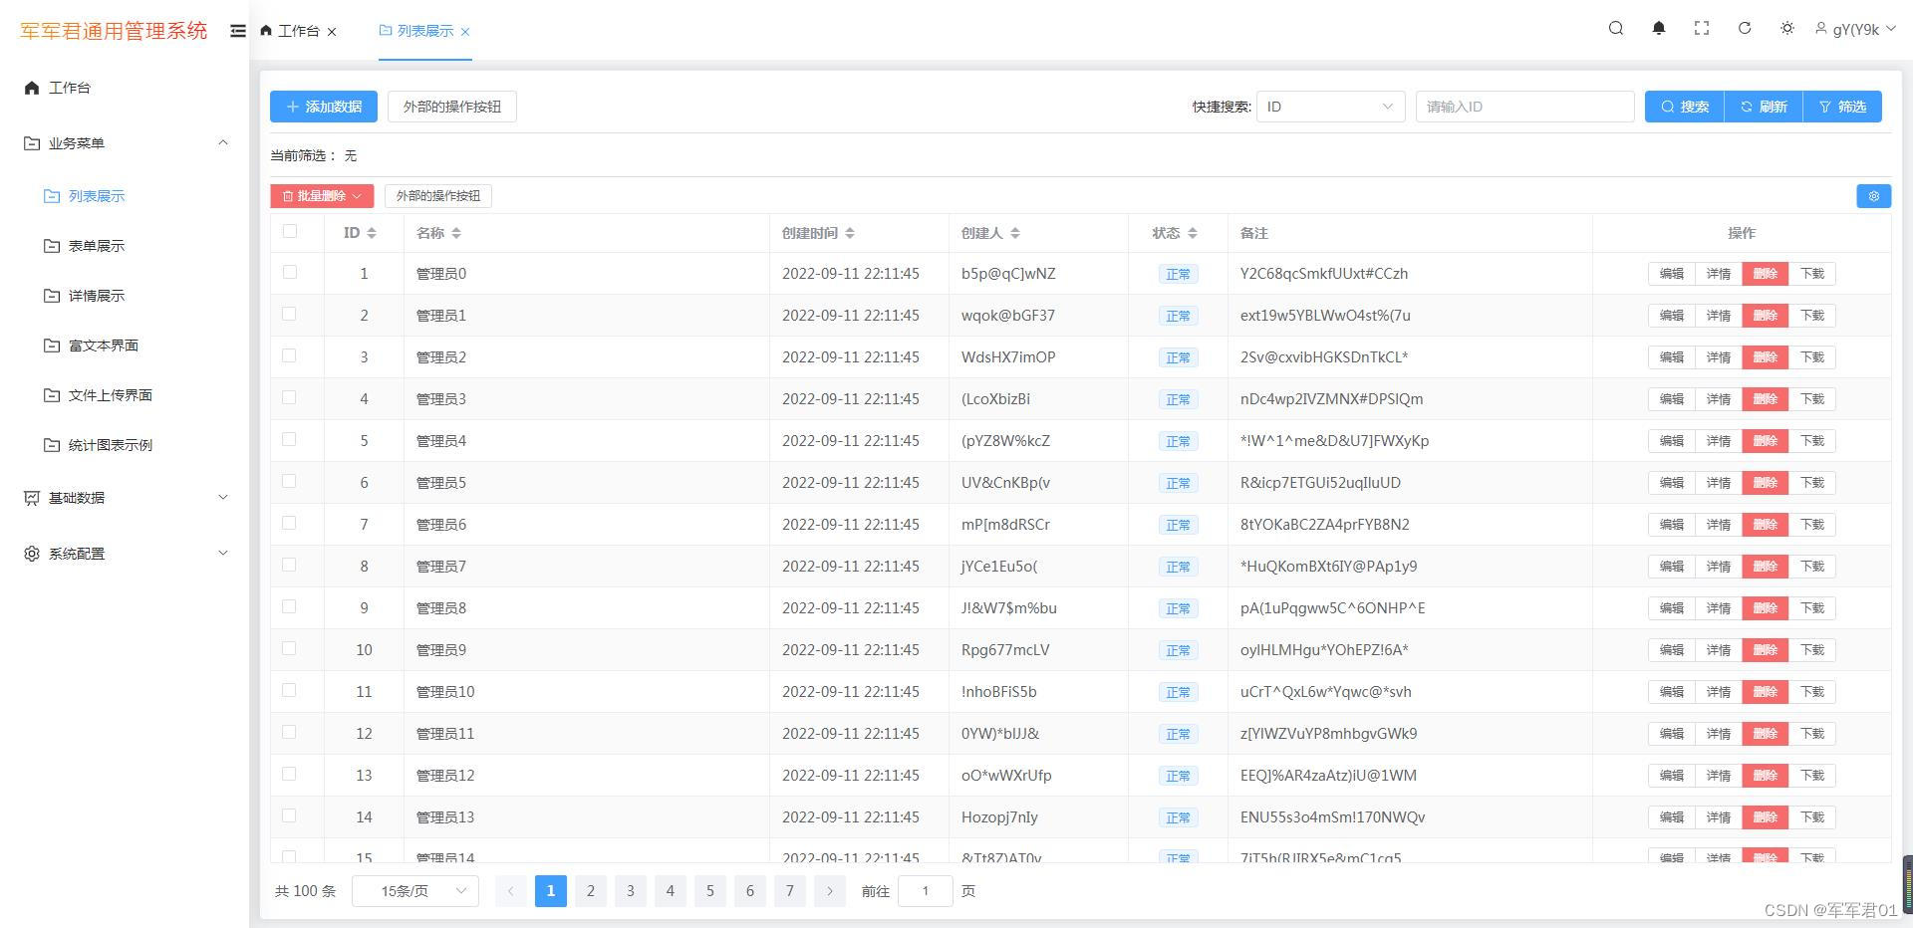Expand the 基础数据 sidebar group

point(125,498)
